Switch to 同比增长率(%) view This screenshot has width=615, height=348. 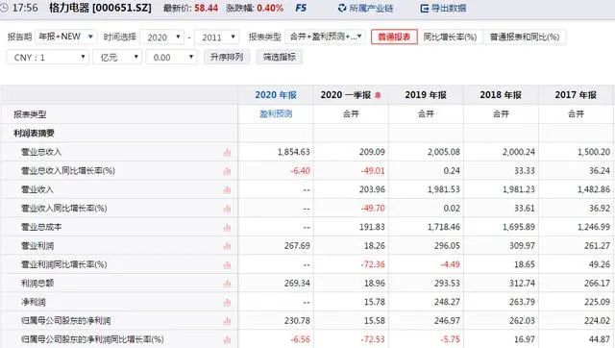450,37
